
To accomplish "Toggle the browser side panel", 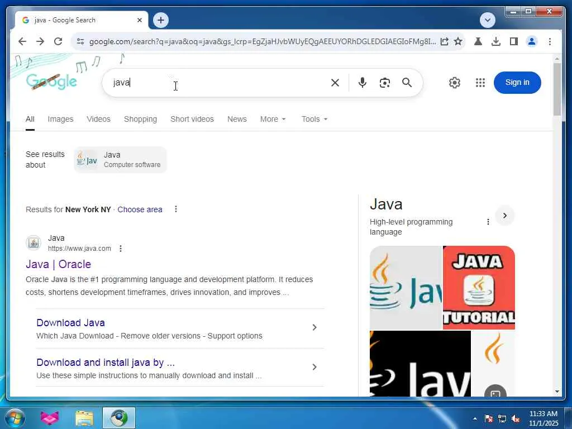I will tap(514, 41).
